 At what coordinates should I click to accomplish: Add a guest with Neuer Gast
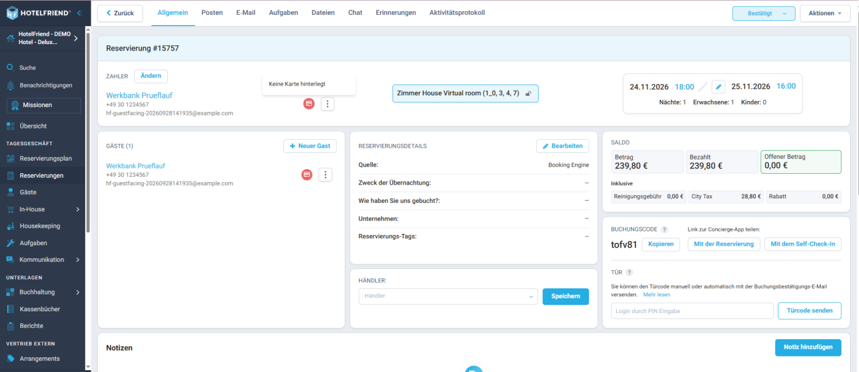(x=310, y=146)
